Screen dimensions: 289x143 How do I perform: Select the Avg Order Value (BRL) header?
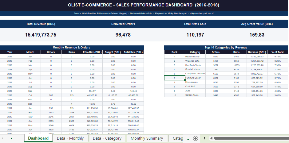pyautogui.click(x=257, y=24)
